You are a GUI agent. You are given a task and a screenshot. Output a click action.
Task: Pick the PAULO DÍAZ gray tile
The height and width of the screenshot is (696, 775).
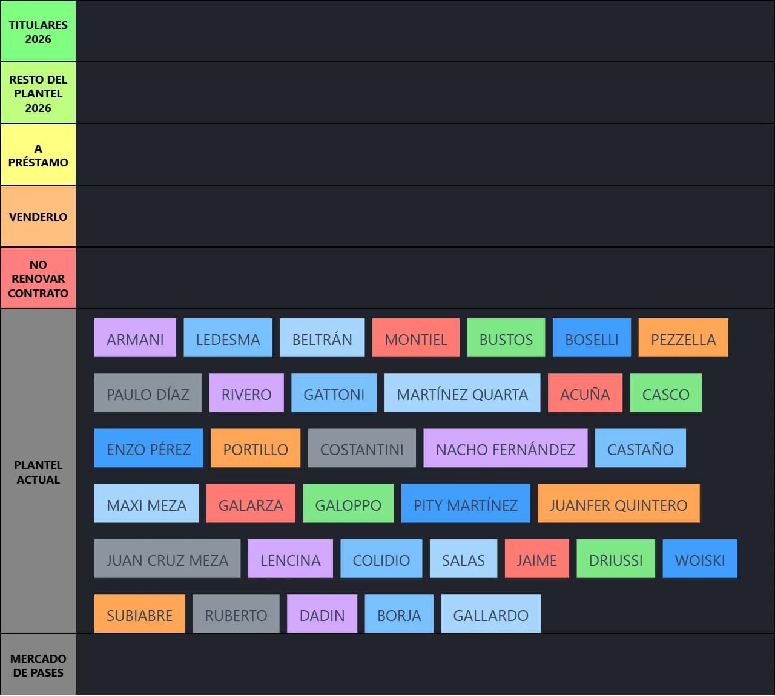[148, 393]
